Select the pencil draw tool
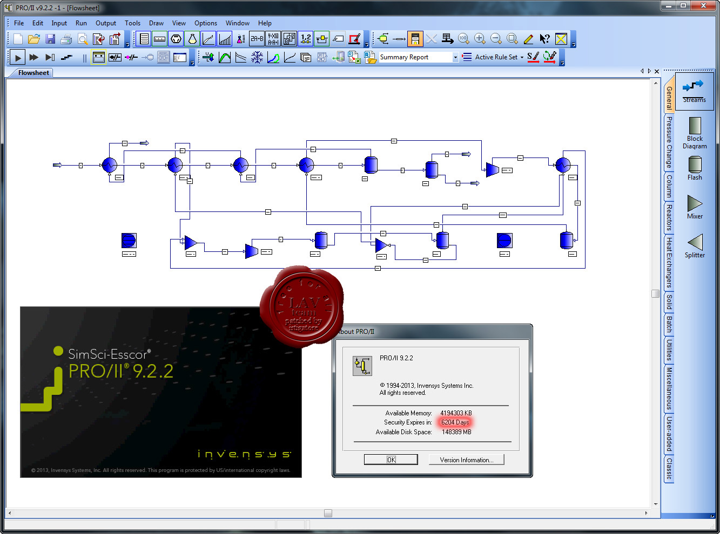Viewport: 720px width, 534px height. coord(528,39)
